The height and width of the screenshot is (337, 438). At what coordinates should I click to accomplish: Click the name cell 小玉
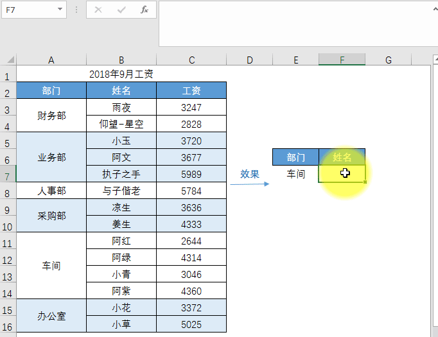[121, 141]
